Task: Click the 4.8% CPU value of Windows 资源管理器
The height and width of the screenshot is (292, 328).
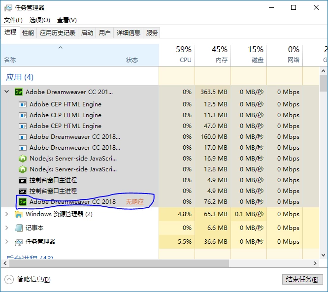Action: point(185,214)
